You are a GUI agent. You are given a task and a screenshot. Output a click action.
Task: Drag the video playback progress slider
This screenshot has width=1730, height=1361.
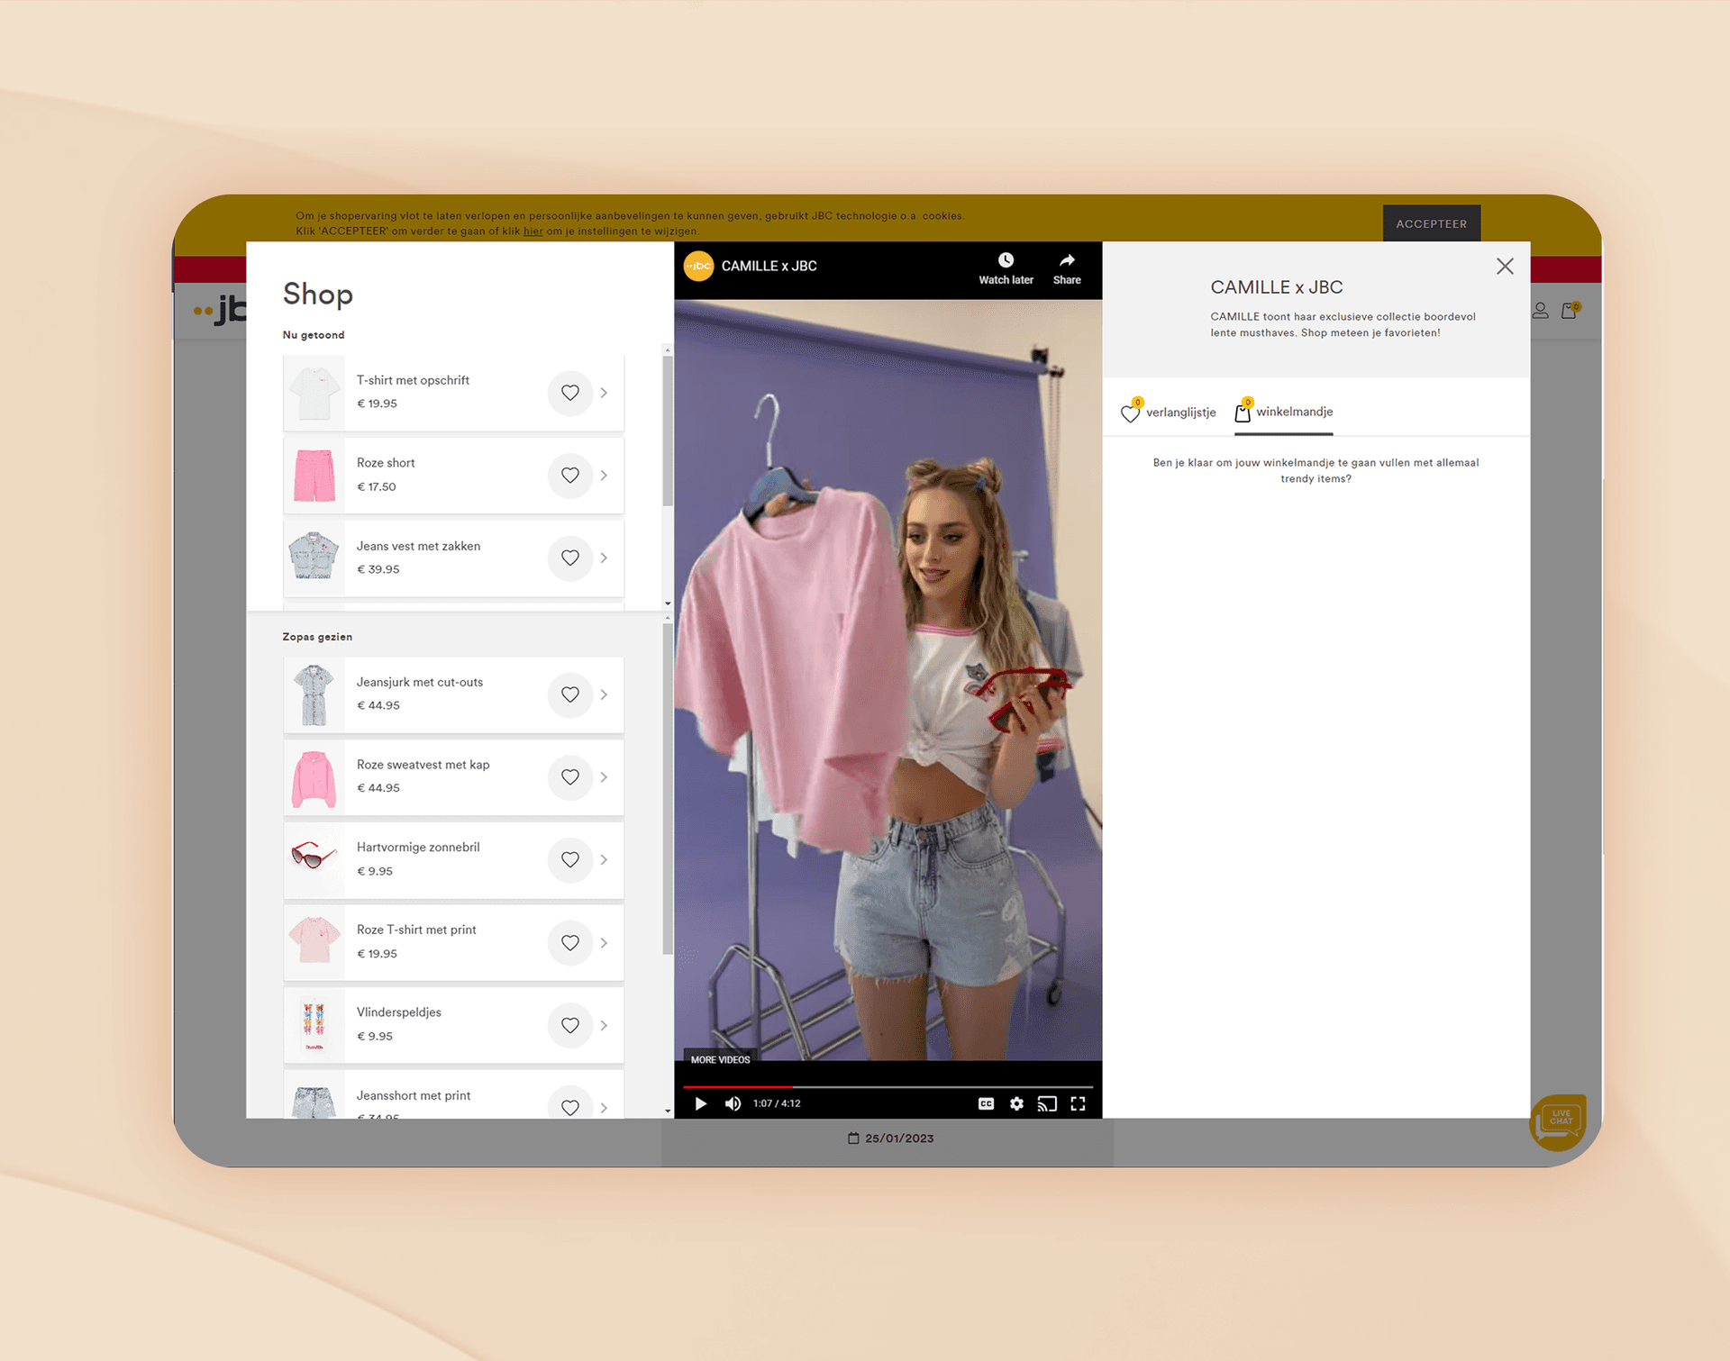[794, 1084]
